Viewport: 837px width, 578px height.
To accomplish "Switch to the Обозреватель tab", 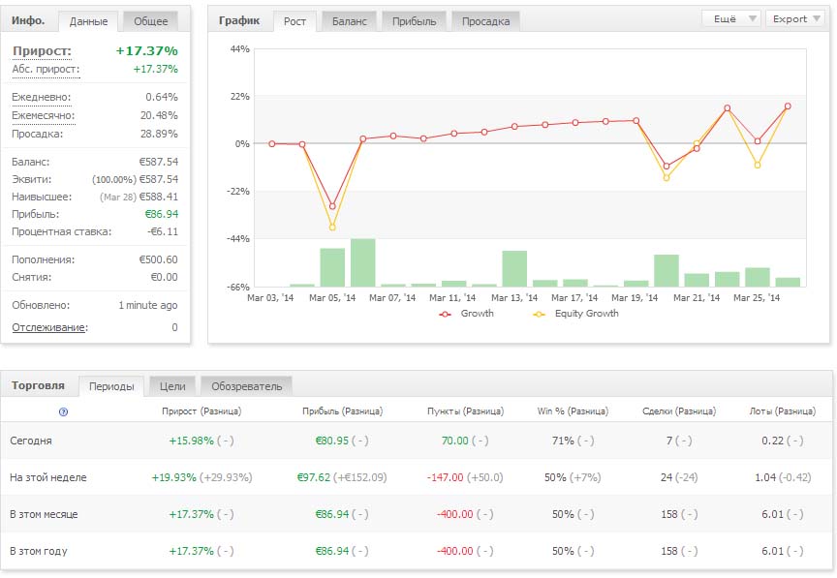I will tap(246, 386).
